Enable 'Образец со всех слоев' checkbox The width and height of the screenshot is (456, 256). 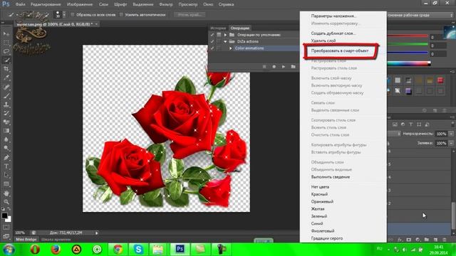pos(73,14)
